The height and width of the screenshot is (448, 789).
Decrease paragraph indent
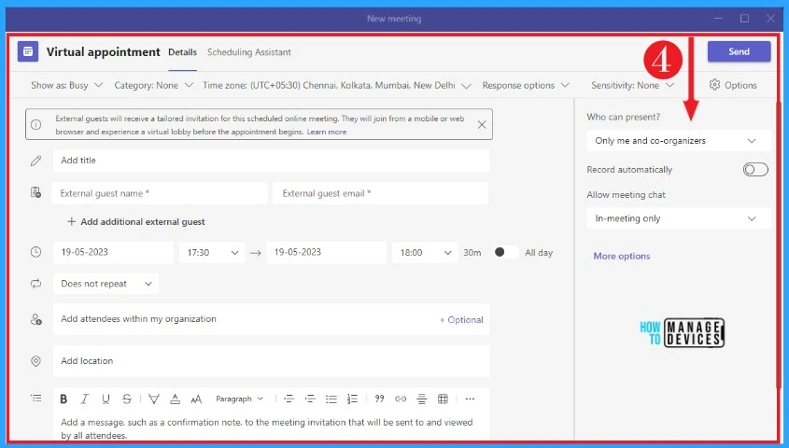(289, 399)
